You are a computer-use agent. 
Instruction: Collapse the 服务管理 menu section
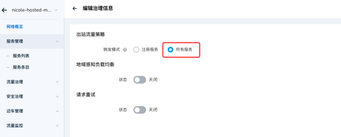point(57,41)
